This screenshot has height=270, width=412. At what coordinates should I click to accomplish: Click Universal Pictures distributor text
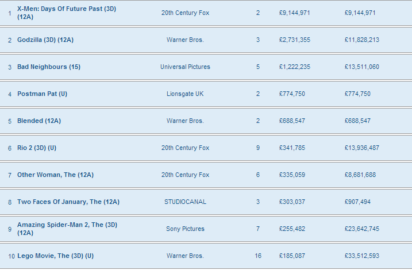point(185,67)
